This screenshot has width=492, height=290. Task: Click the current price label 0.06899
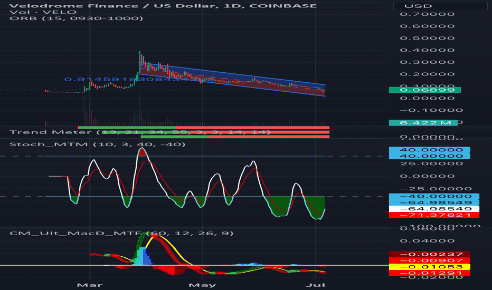coord(425,90)
